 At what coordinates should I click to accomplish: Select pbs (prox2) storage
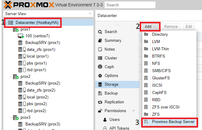(x=37, y=104)
